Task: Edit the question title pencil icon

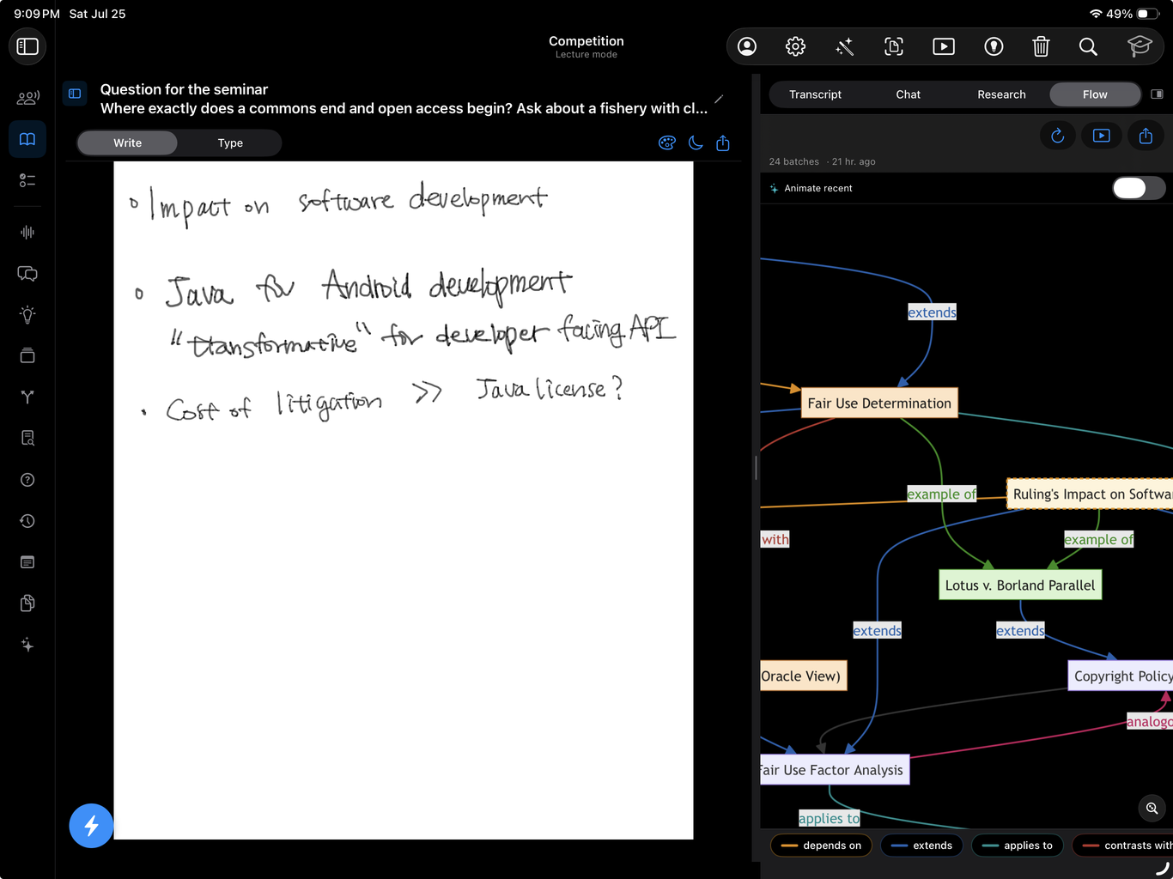Action: 720,100
